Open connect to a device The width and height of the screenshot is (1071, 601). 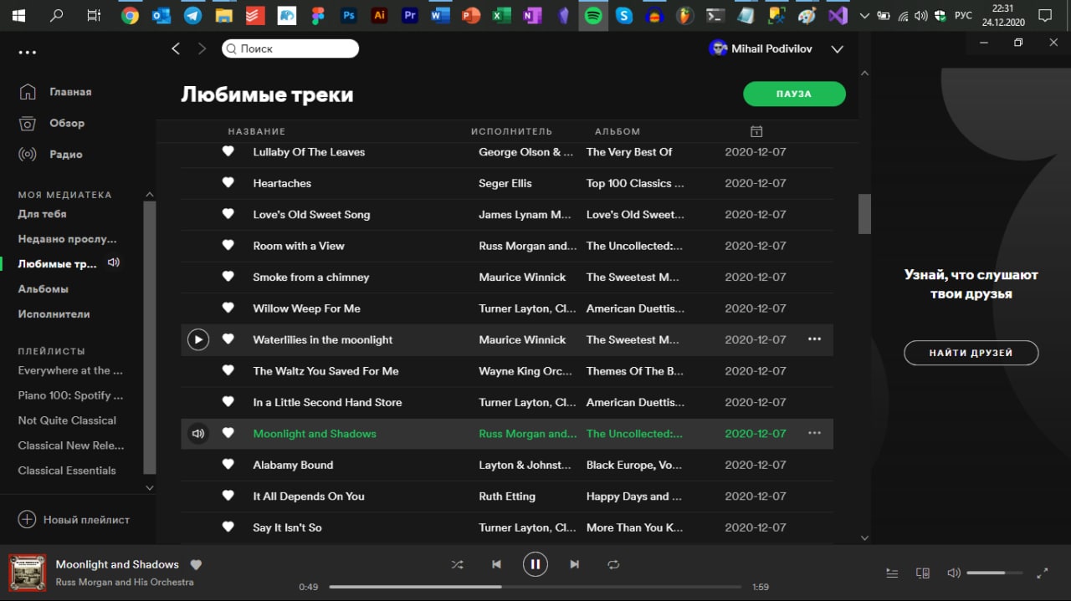tap(923, 573)
